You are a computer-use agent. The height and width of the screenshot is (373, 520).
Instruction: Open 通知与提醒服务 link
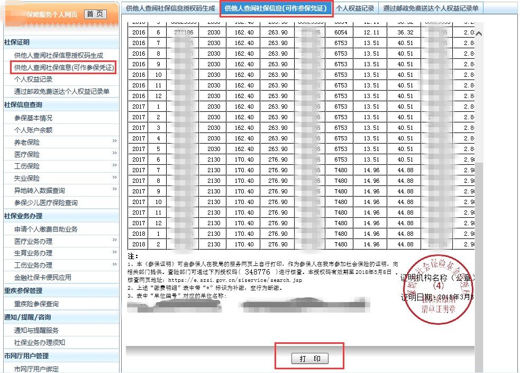[36, 330]
